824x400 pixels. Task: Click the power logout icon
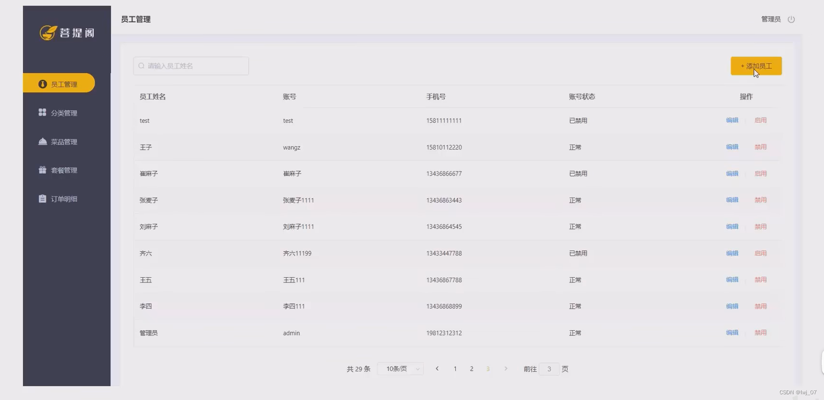791,20
